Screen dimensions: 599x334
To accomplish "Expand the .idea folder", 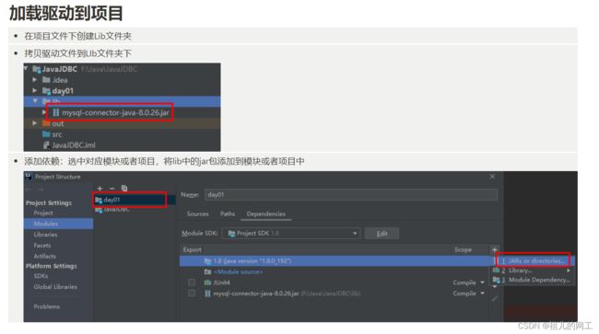I will tap(35, 80).
